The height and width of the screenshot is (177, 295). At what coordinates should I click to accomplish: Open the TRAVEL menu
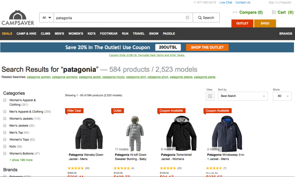pos(139,34)
